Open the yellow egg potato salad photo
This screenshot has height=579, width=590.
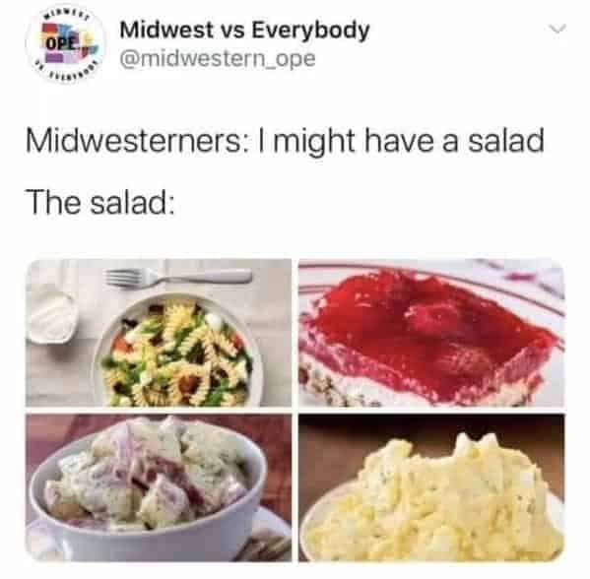(431, 488)
